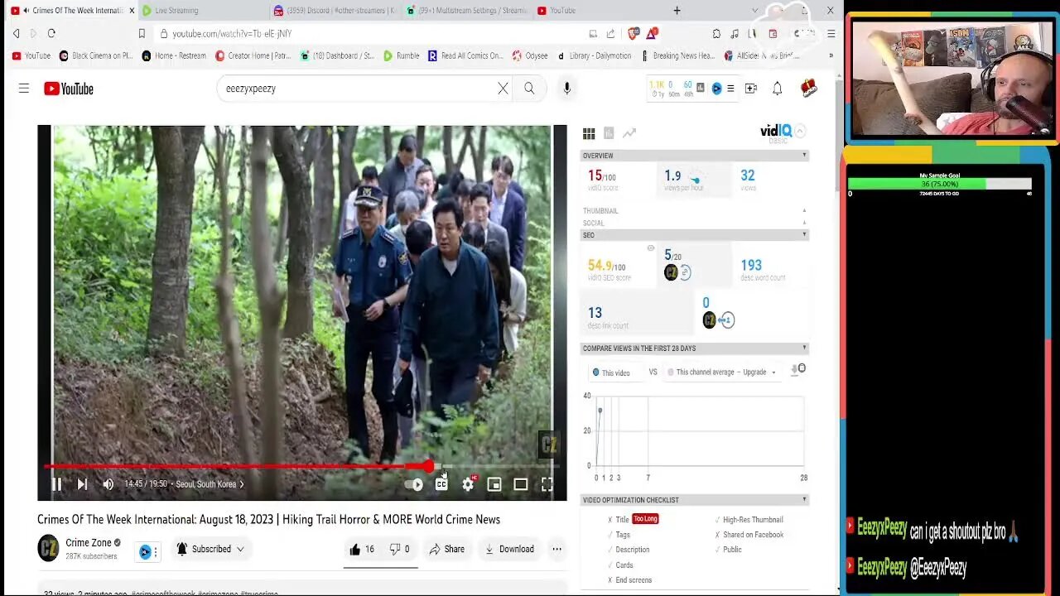Dislike the video with thumbs down
Viewport: 1060px width, 596px height.
(x=400, y=549)
